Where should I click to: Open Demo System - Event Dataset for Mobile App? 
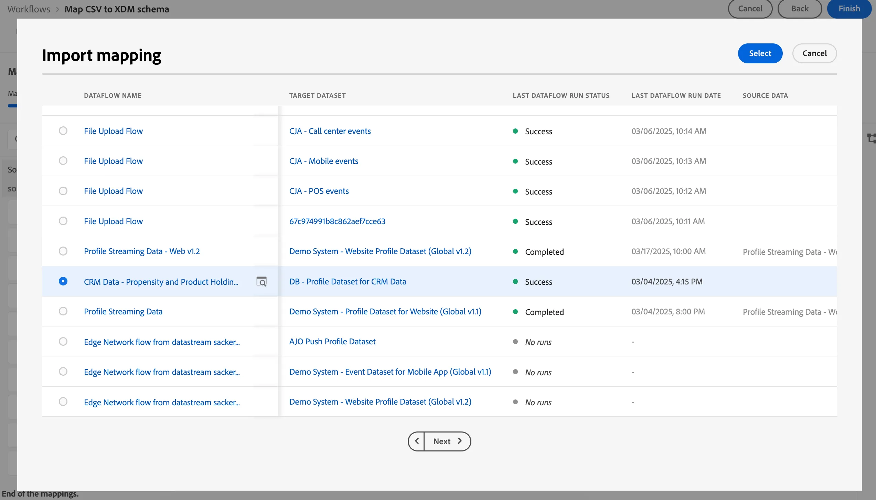pos(390,372)
